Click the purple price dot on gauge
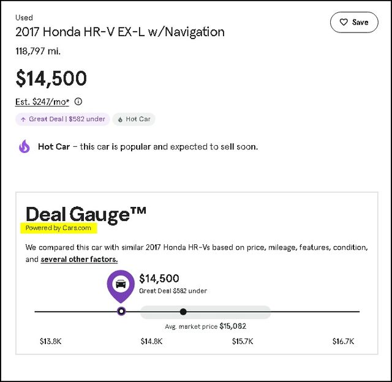 click(121, 312)
